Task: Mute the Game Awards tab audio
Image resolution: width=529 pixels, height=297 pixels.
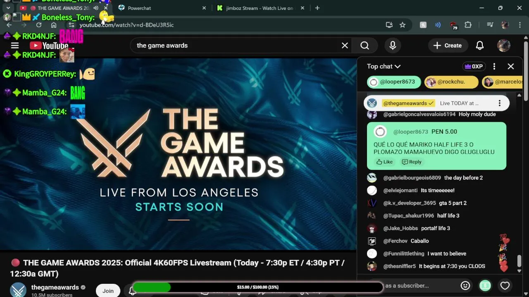Action: pos(96,8)
